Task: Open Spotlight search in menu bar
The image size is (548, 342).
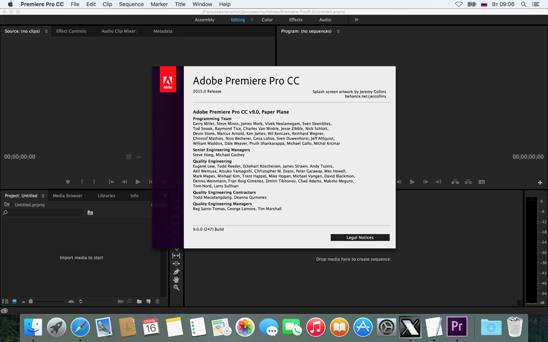Action: (523, 4)
